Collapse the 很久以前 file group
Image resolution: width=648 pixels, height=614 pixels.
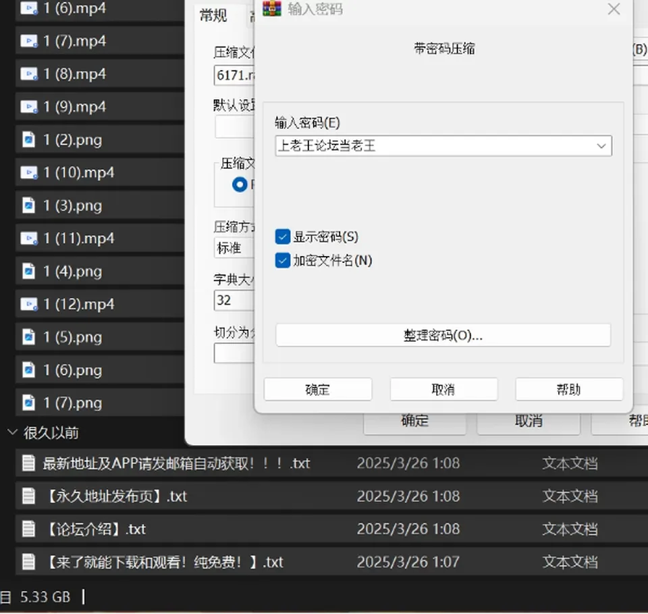(12, 432)
